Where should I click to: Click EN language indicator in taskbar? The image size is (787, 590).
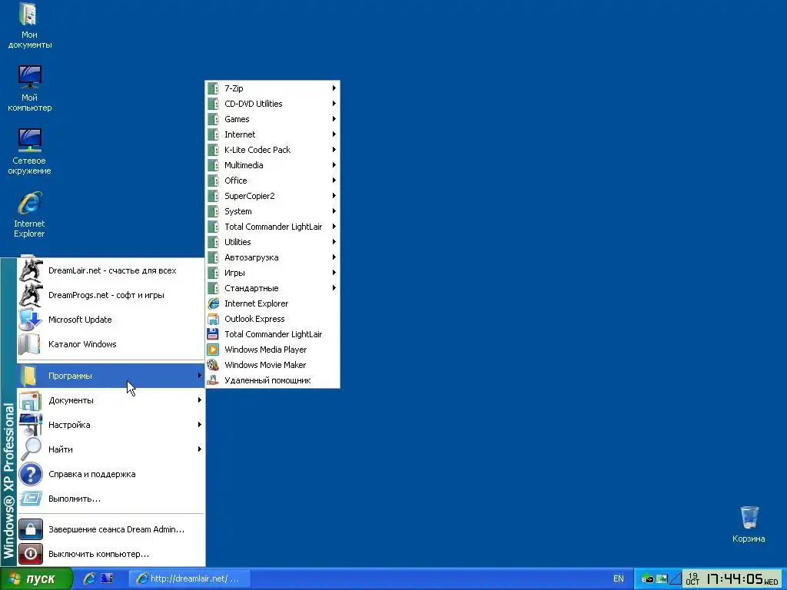pyautogui.click(x=619, y=578)
